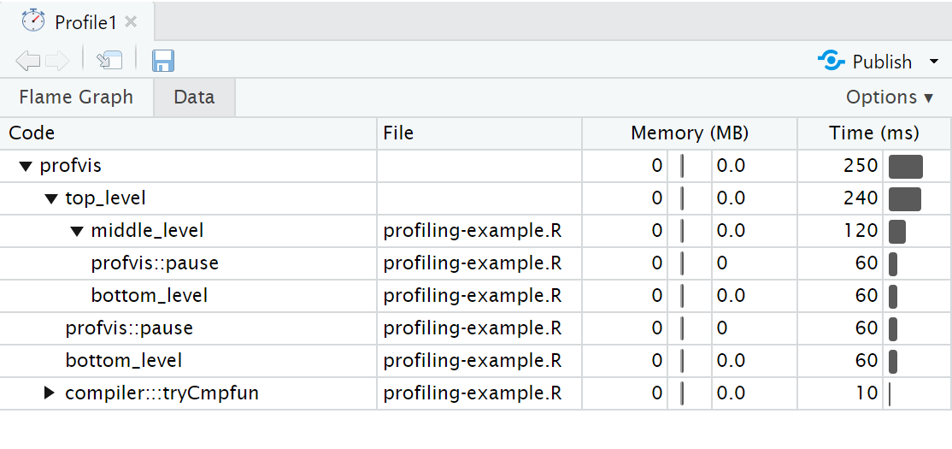Open the Options dropdown menu
This screenshot has height=449, width=952.
[889, 97]
